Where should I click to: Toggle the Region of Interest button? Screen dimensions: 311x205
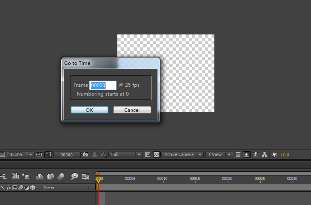pyautogui.click(x=147, y=154)
